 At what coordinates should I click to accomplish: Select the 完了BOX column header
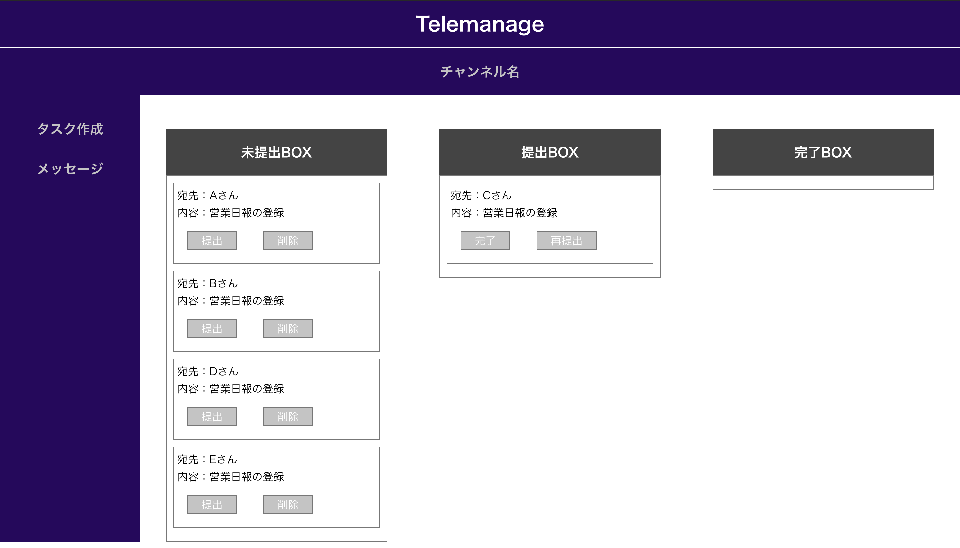click(x=823, y=152)
